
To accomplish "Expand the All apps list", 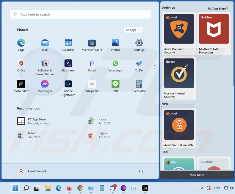I will point(133,30).
